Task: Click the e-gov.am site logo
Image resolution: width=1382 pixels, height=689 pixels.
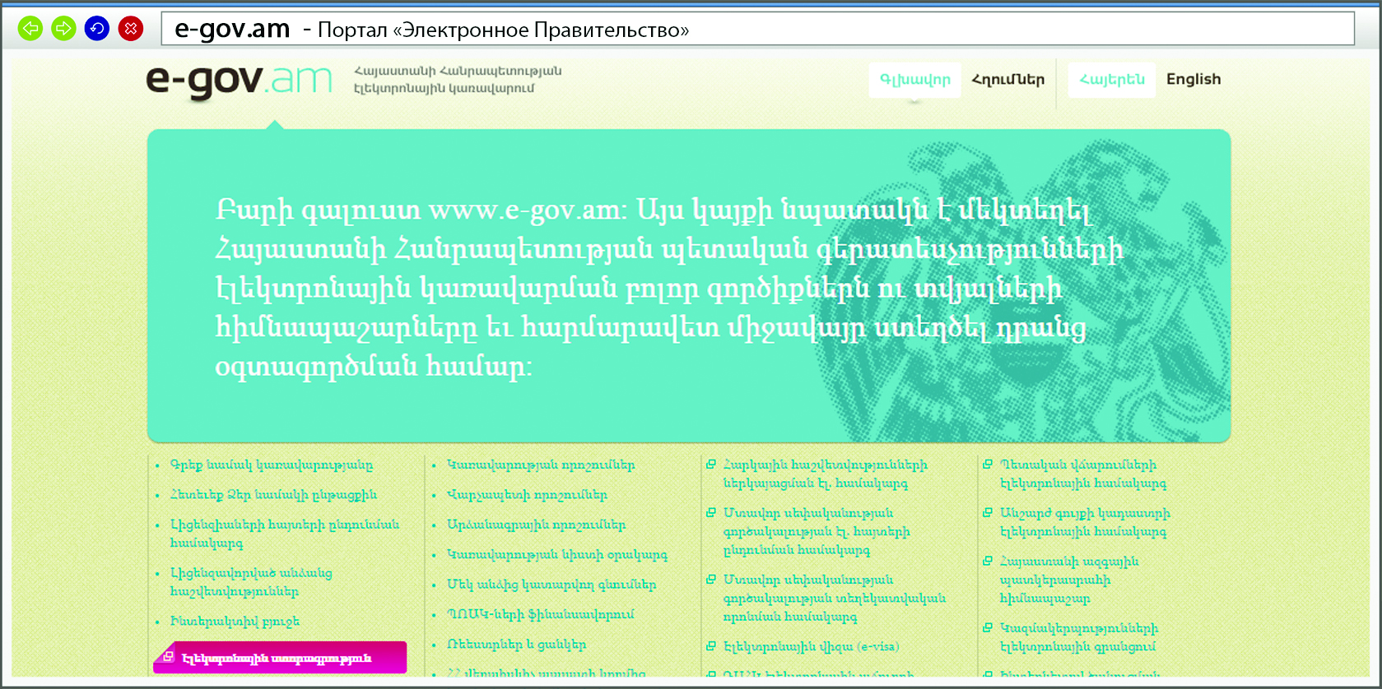Action: click(240, 81)
